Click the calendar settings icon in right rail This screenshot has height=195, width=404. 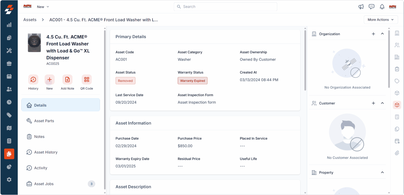click(397, 141)
